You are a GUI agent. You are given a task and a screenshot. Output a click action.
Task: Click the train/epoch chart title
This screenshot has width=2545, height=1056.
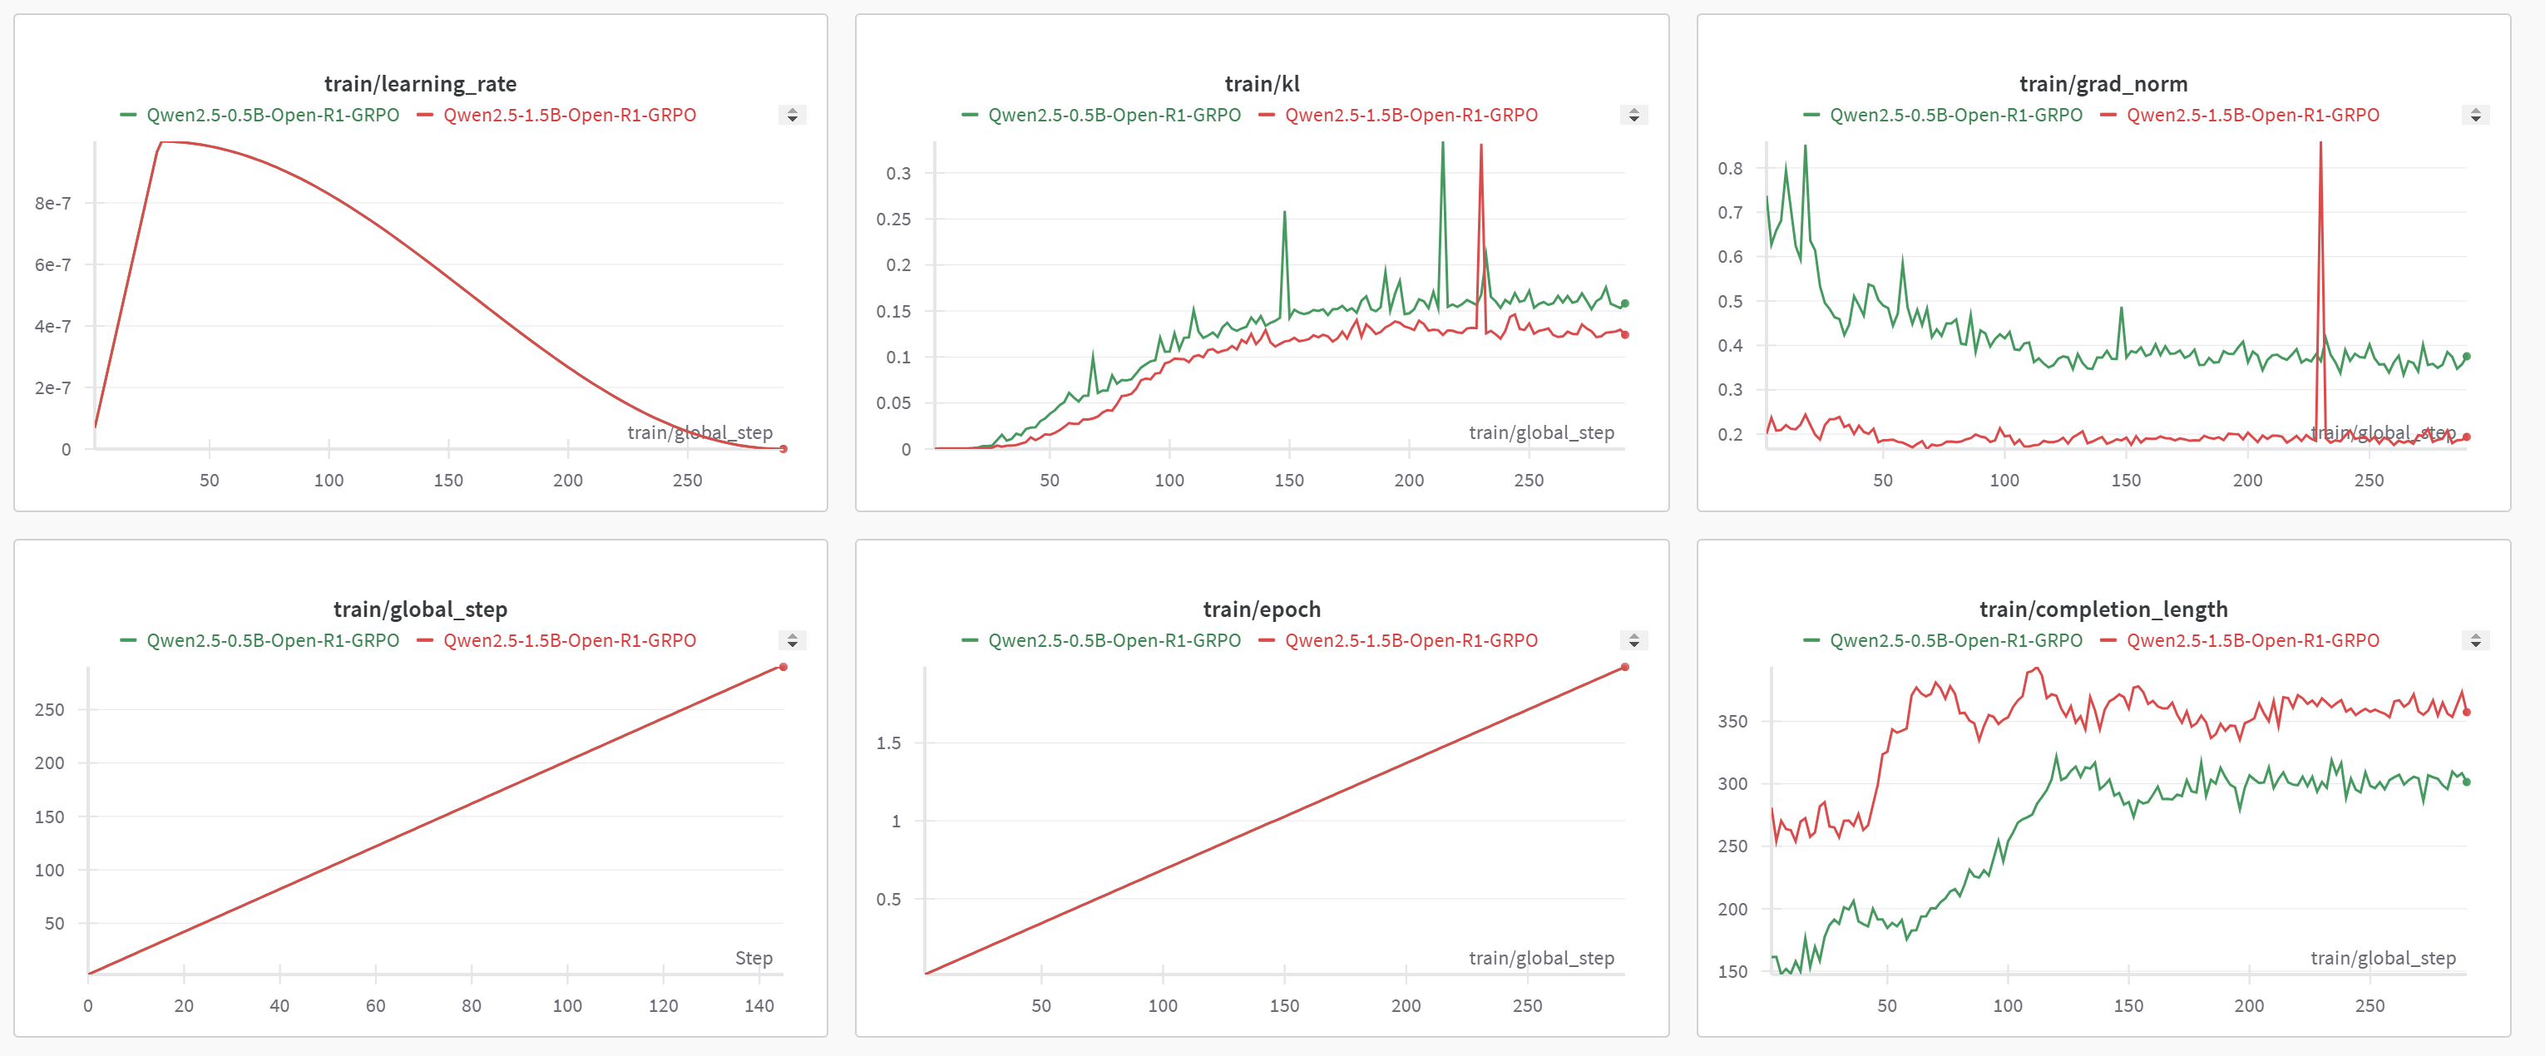(1263, 609)
